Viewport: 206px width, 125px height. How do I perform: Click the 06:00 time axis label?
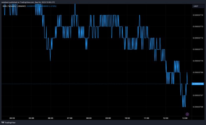51,118
